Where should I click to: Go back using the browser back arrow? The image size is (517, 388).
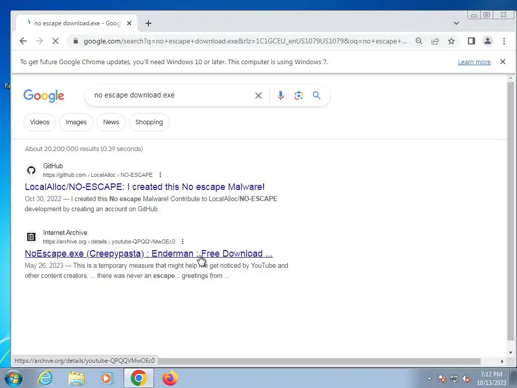click(x=23, y=41)
